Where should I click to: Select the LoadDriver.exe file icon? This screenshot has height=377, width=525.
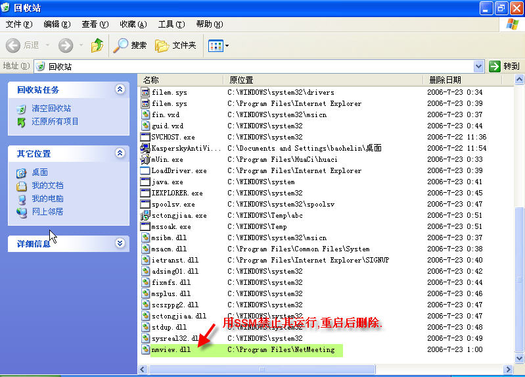(145, 170)
